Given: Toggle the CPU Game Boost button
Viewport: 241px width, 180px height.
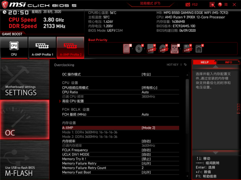Looking at the screenshot, I should (14, 48).
